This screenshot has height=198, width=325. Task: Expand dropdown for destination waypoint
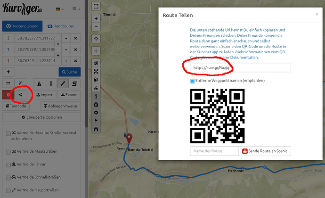[x=66, y=61]
